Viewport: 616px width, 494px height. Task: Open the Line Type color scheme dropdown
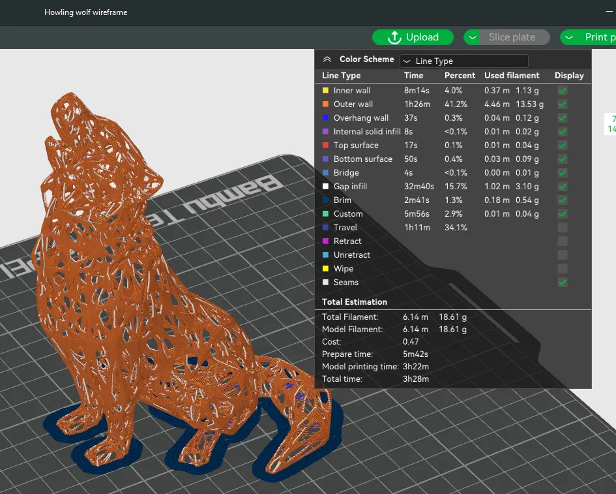464,61
